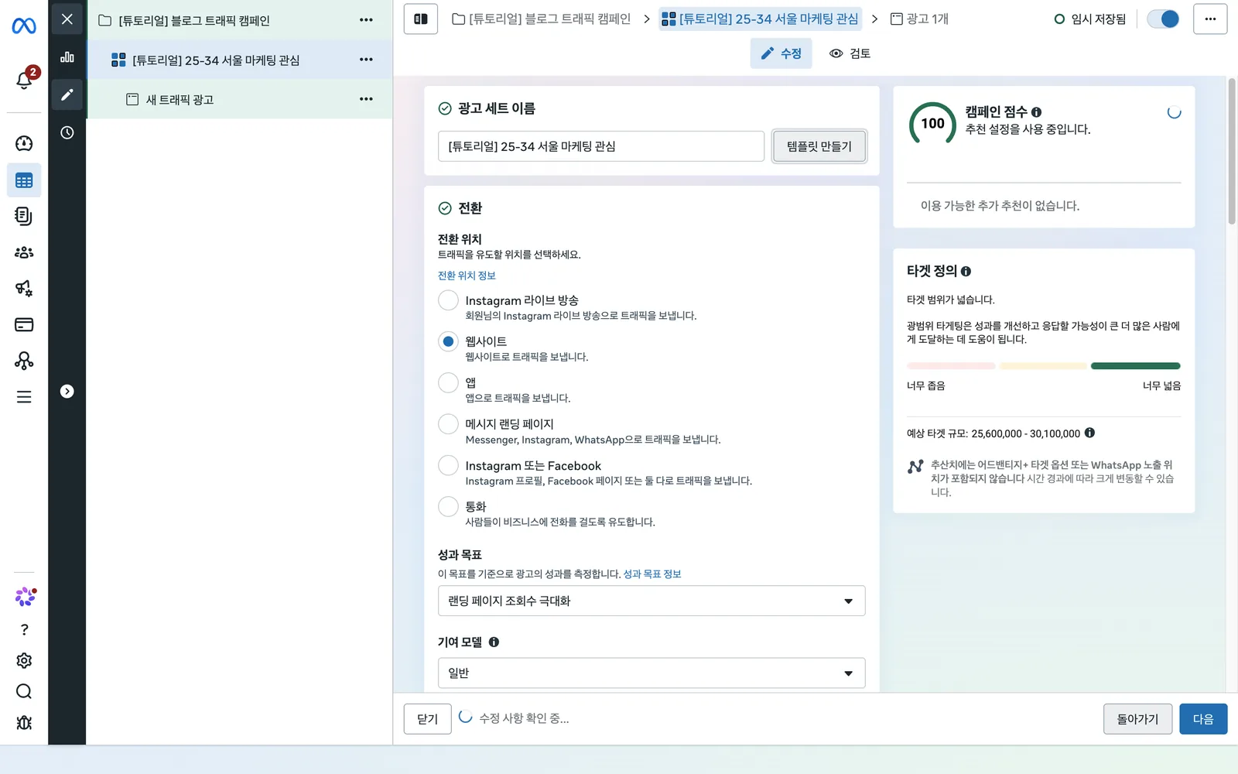Click 돌아가기 button

pos(1137,719)
